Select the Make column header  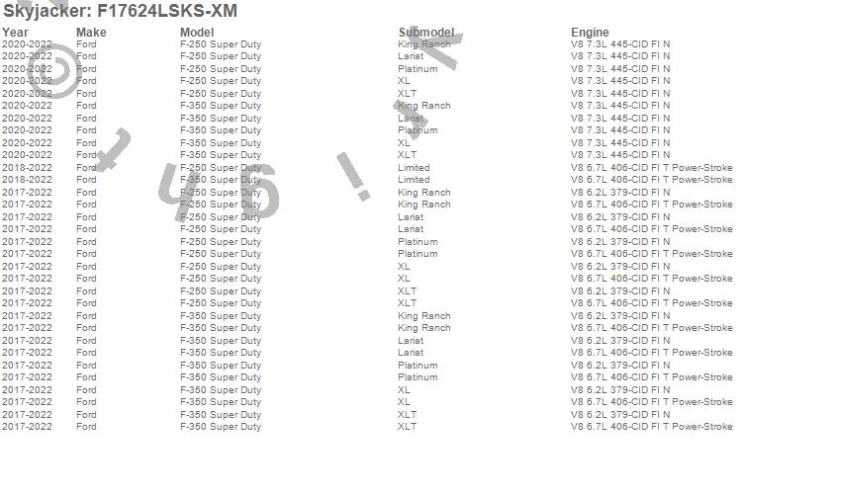pyautogui.click(x=91, y=33)
